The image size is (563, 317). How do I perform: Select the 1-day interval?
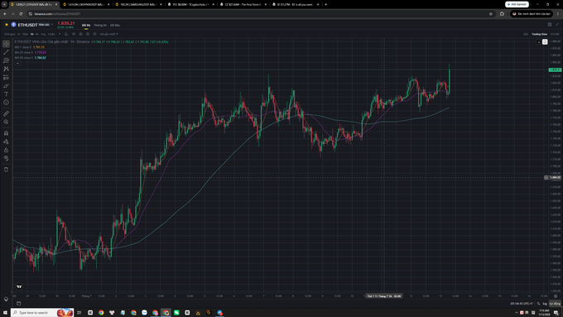pos(43,34)
